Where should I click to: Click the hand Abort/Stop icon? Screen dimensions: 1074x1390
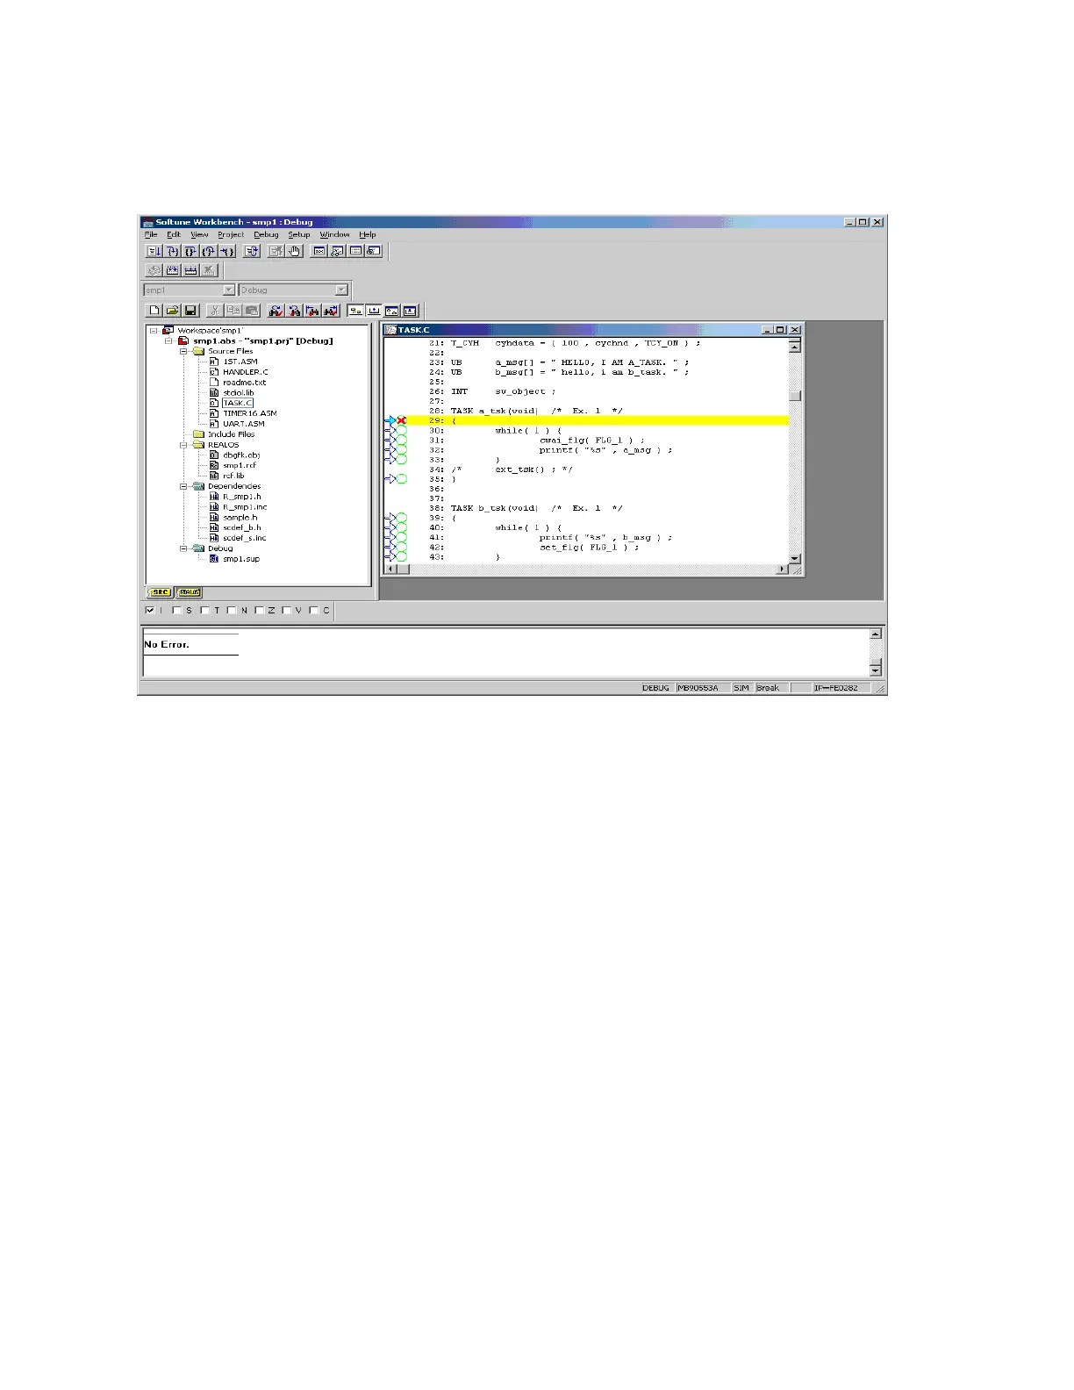pos(295,251)
